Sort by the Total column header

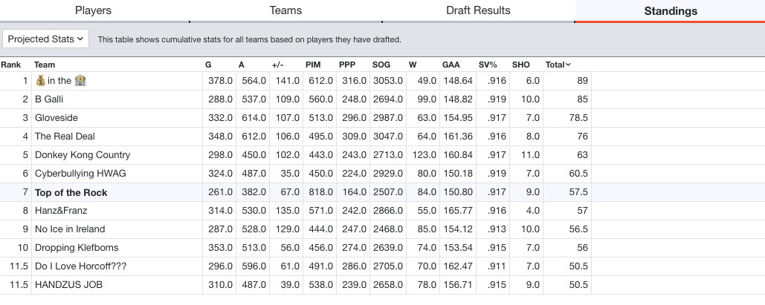(555, 65)
